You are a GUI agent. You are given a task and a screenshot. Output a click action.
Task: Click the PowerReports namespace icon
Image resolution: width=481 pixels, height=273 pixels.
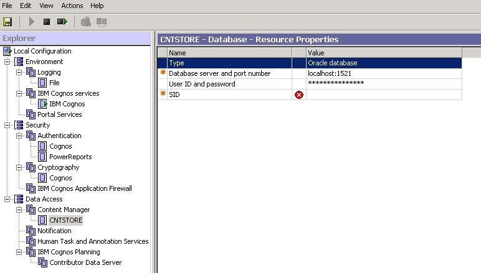point(42,157)
